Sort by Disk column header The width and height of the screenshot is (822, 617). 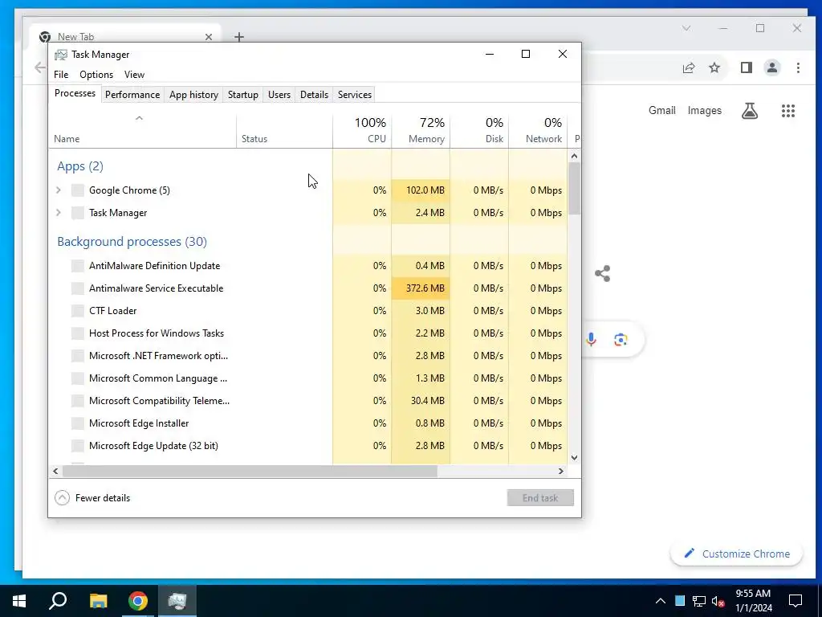tap(479, 131)
